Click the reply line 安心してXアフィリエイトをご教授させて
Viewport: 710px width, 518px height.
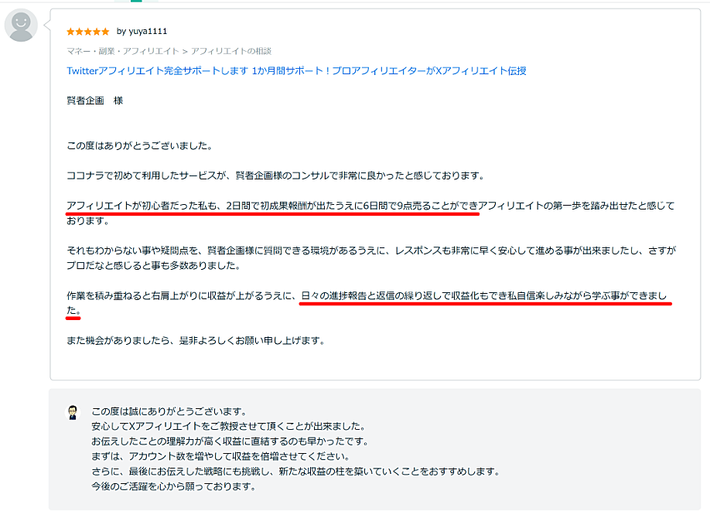(229, 427)
